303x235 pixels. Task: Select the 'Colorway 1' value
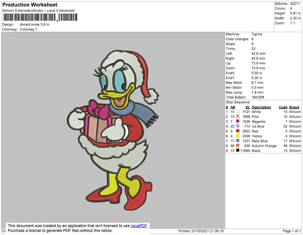(28, 29)
